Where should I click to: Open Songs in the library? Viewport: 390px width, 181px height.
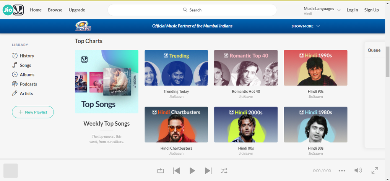point(22,65)
